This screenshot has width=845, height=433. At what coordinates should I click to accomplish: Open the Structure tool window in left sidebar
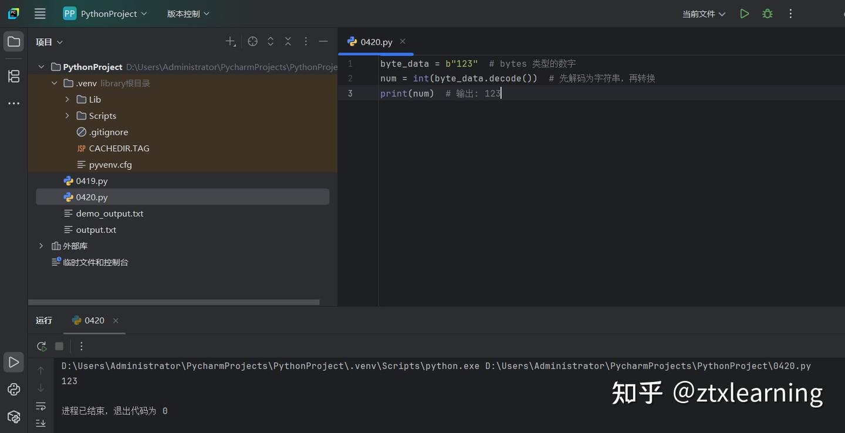[14, 76]
